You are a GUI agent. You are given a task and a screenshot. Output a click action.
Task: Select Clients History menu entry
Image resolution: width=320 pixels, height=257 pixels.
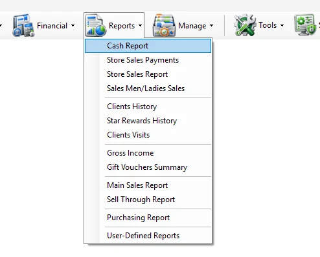(x=148, y=107)
